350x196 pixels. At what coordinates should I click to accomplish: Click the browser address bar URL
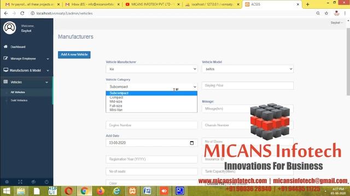pyautogui.click(x=65, y=13)
